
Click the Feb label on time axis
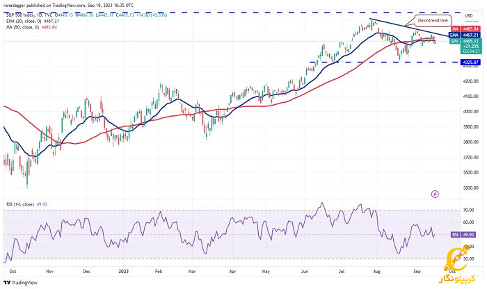[x=159, y=272]
